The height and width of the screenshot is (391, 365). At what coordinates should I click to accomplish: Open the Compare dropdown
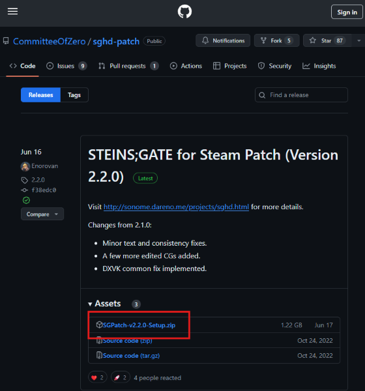coord(42,214)
